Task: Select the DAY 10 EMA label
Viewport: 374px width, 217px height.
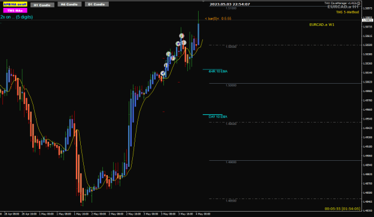Action: click(x=218, y=117)
